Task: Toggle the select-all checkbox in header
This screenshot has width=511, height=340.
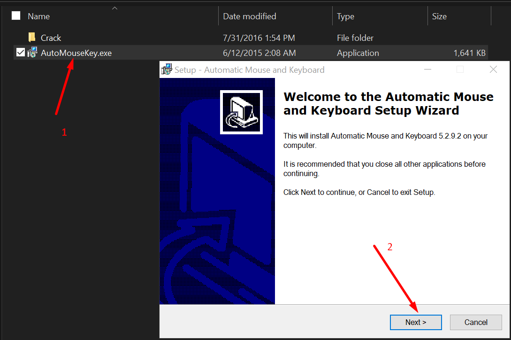Action: click(x=16, y=16)
